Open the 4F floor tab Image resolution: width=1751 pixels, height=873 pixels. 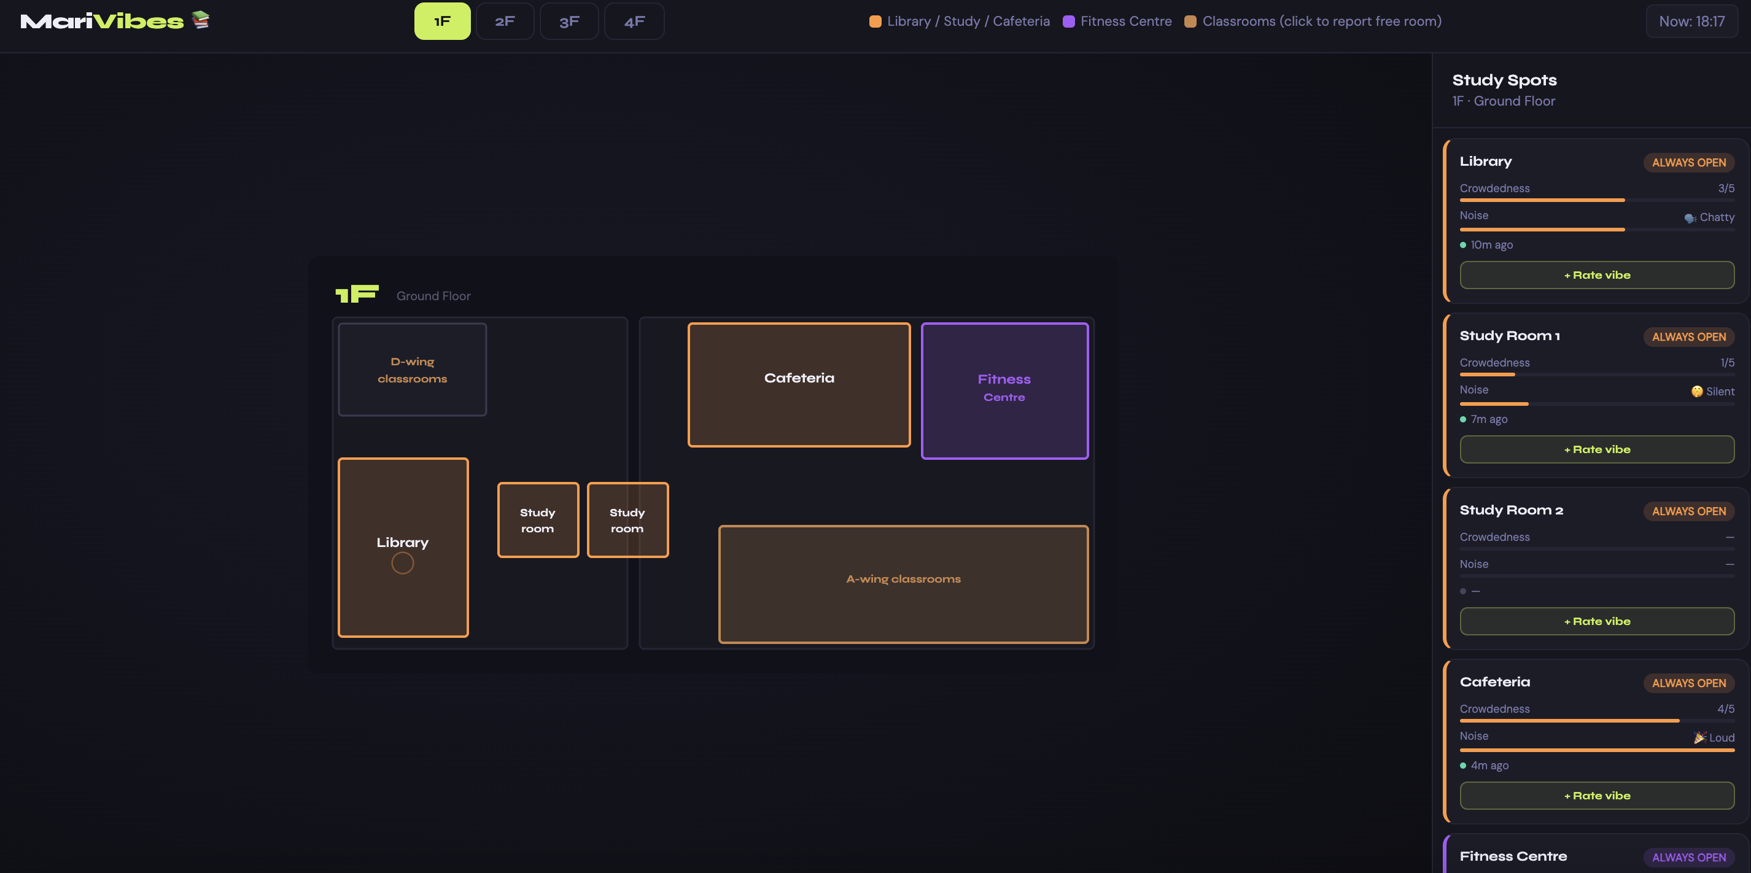coord(634,21)
